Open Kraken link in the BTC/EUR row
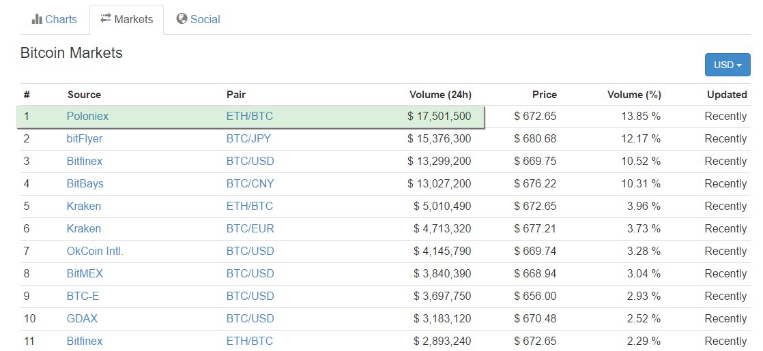 [84, 228]
